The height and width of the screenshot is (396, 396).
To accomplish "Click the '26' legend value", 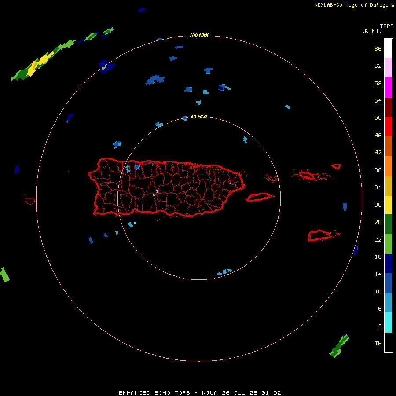I will pos(378,222).
